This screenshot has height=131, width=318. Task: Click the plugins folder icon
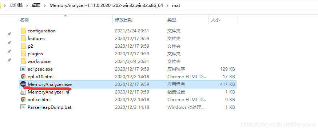(23, 54)
